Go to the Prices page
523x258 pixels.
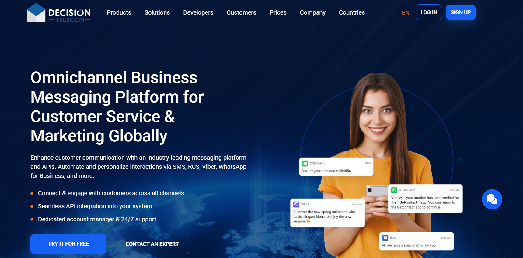[x=278, y=12]
